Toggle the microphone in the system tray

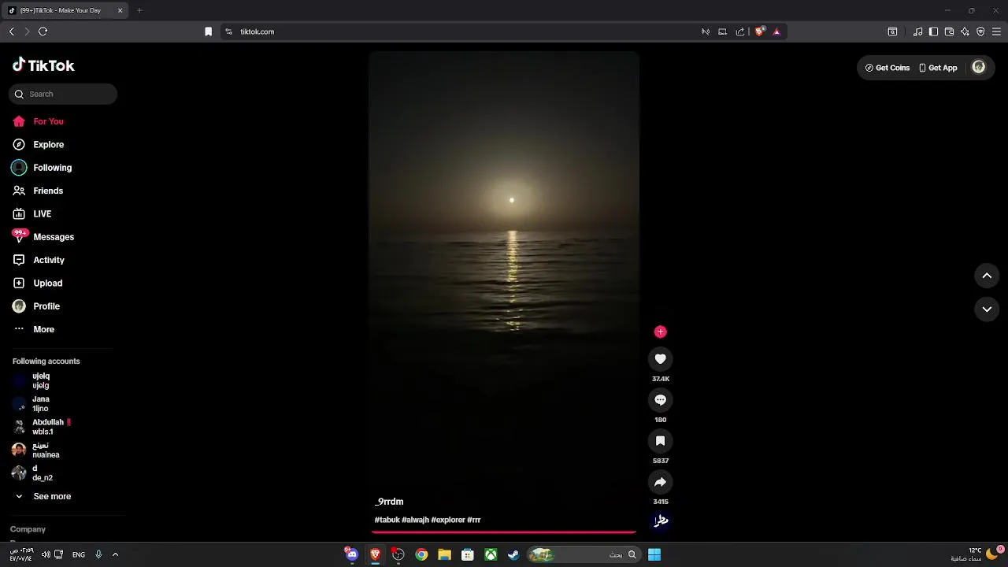point(98,554)
